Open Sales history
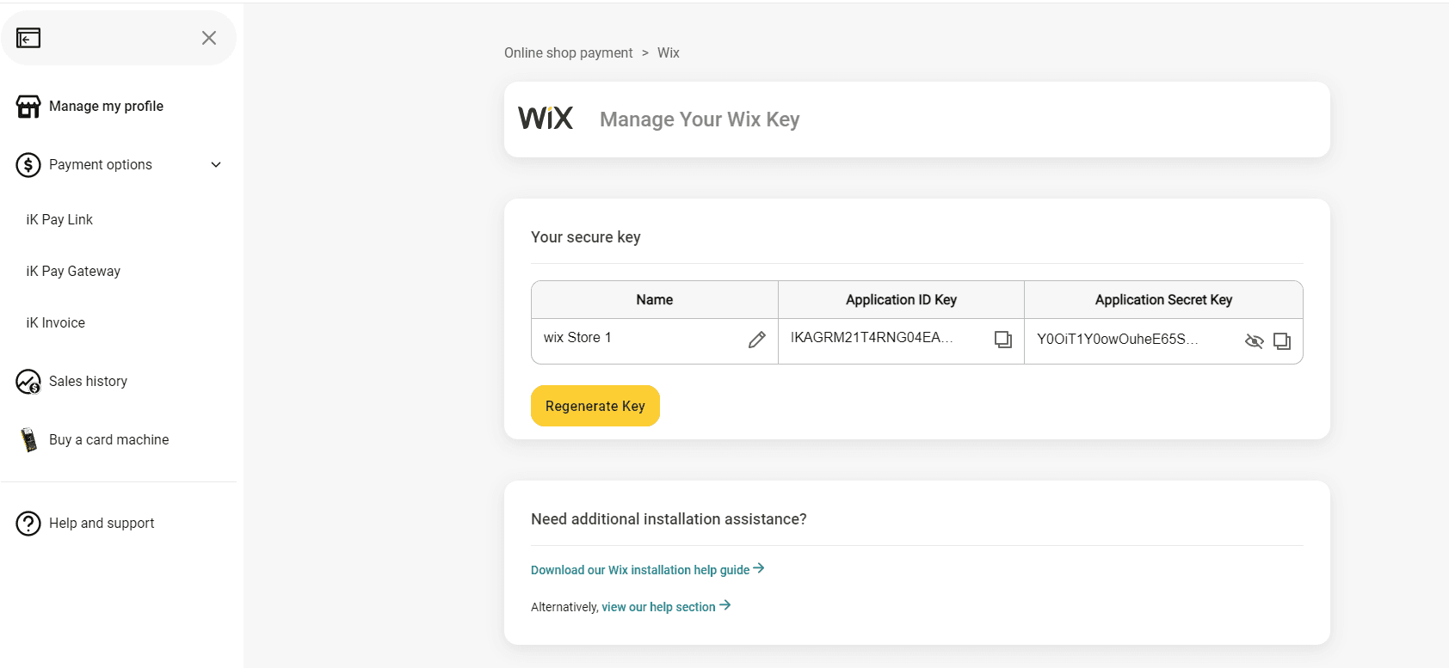 pos(88,382)
